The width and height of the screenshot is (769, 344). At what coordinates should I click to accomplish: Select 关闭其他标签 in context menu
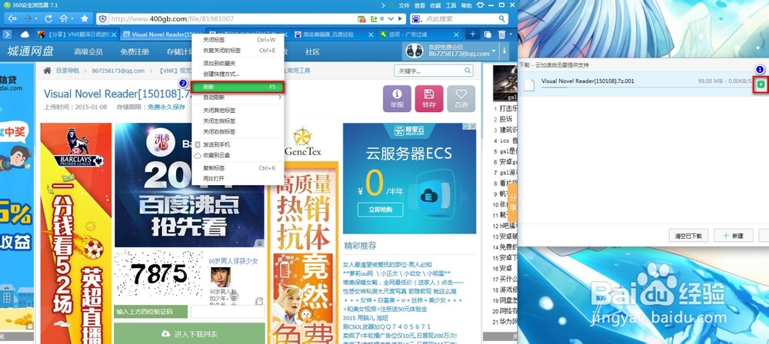(x=238, y=111)
